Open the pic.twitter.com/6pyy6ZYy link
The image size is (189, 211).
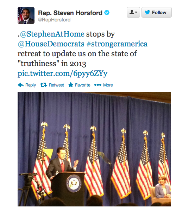63,74
